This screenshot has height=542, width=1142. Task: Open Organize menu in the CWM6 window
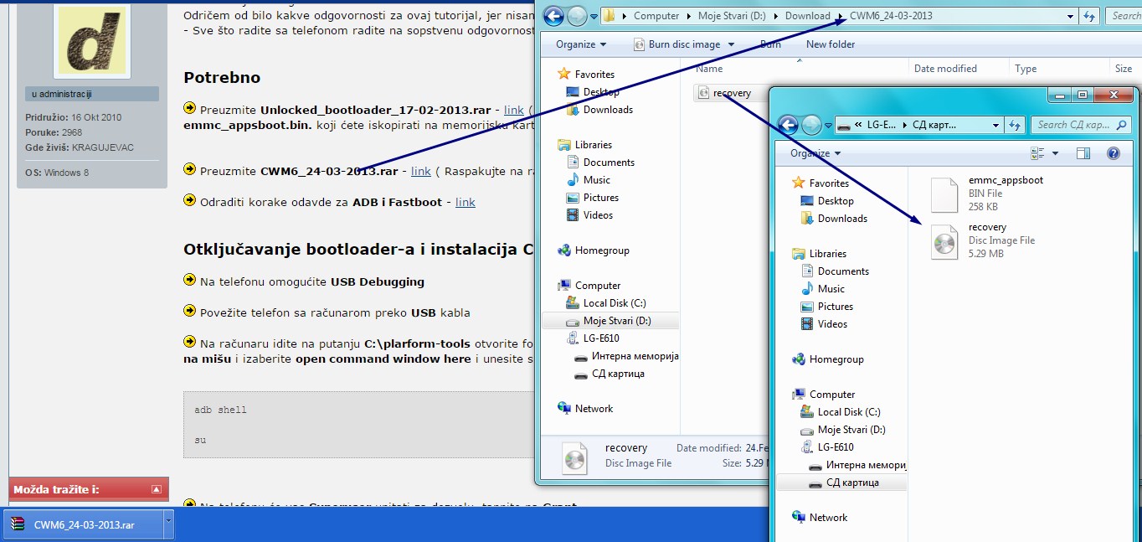(580, 44)
